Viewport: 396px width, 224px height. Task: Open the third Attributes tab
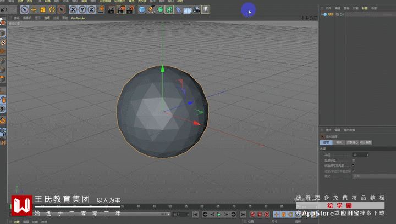coord(353,142)
